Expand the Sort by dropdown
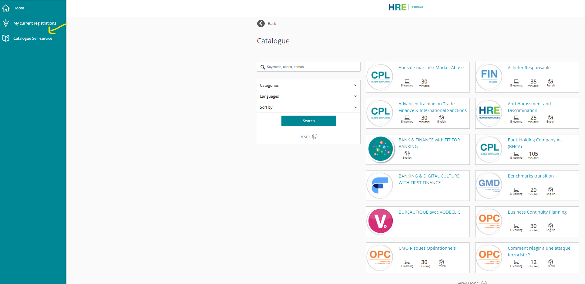Viewport: 585px width, 284px height. click(309, 107)
